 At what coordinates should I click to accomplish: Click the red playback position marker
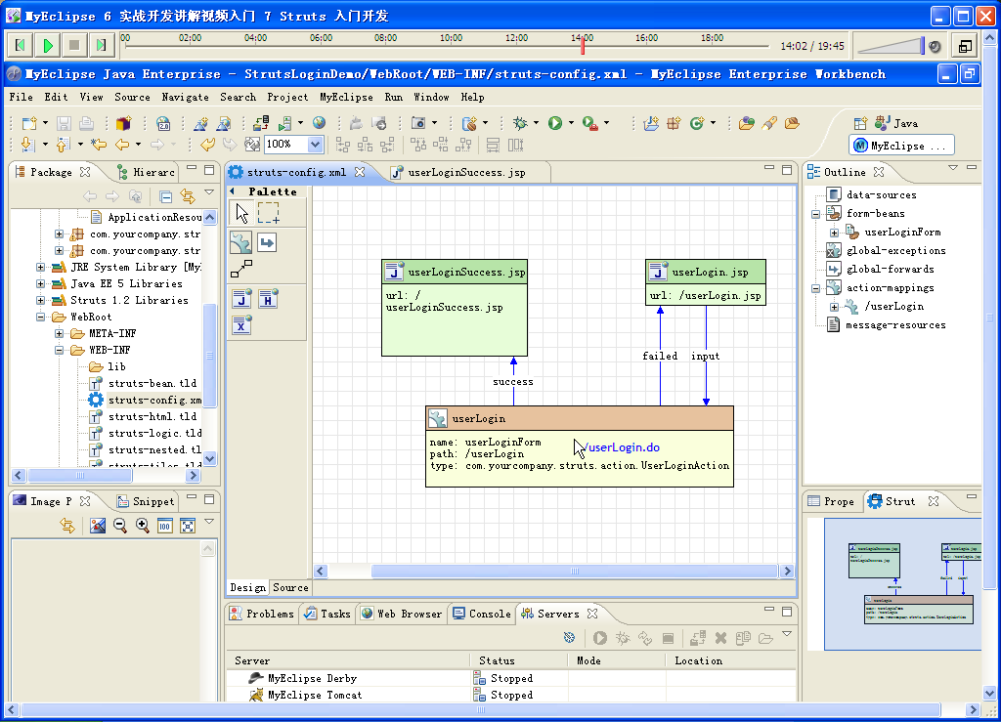coord(583,45)
